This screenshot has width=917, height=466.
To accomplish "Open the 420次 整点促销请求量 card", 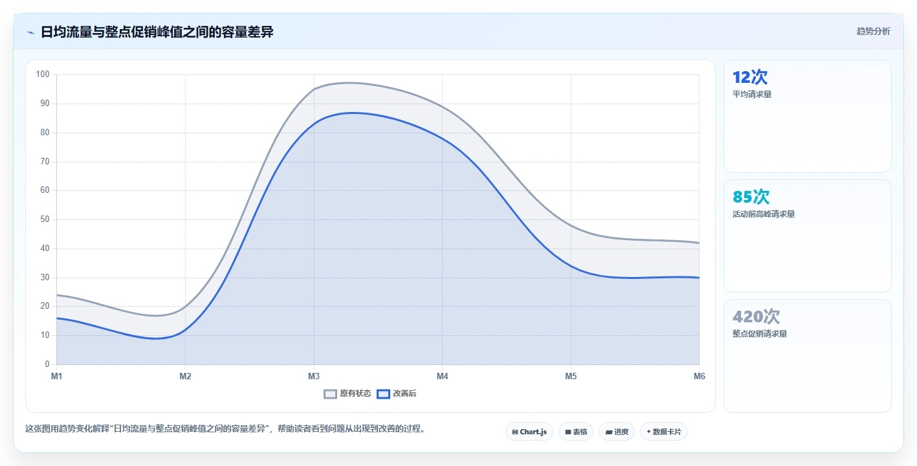I will (x=808, y=355).
